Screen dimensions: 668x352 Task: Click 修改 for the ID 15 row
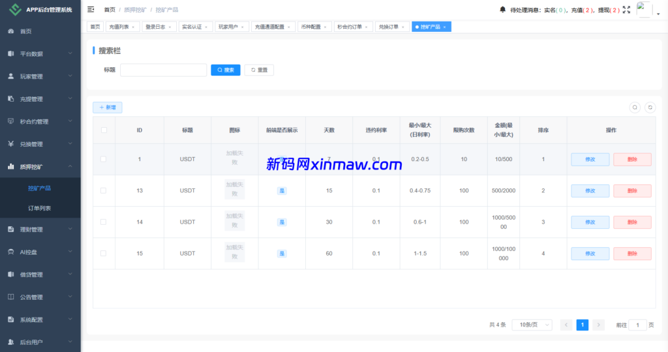click(x=590, y=254)
